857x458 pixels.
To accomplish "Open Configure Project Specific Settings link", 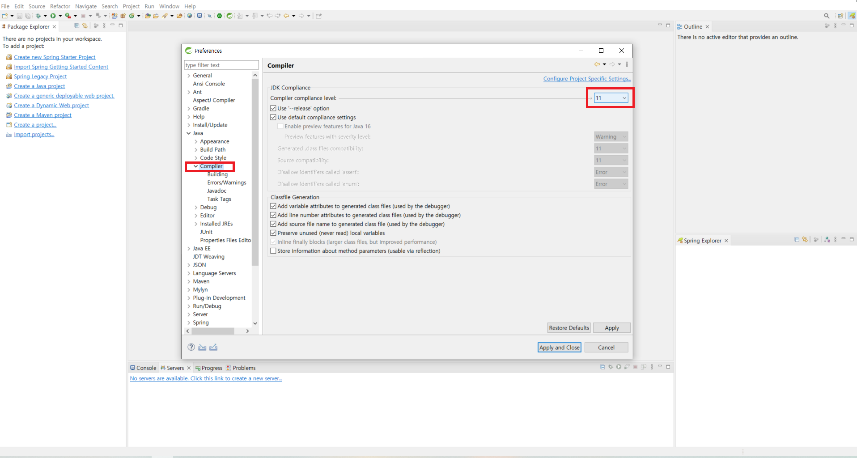I will 587,79.
